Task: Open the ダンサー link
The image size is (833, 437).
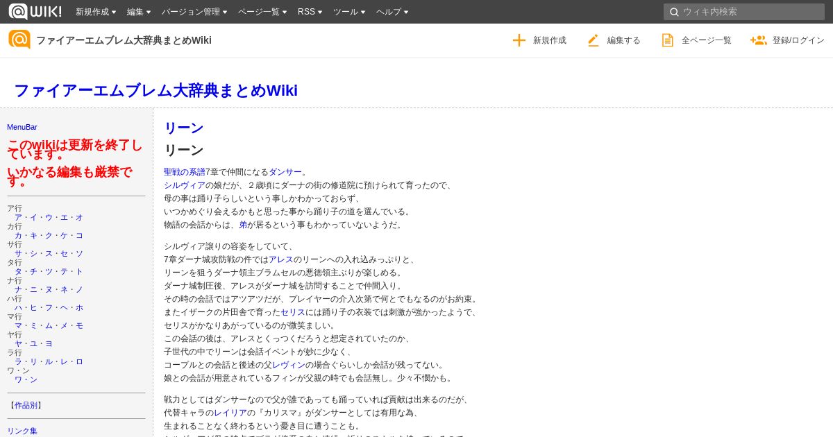Action: [285, 172]
